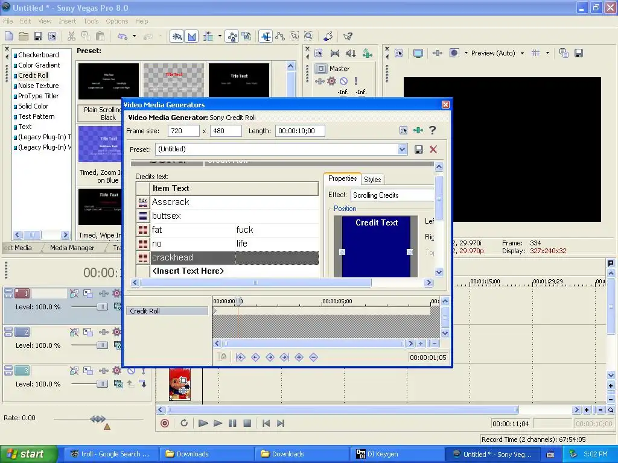
Task: Click Go to Start transport button
Action: coord(266,423)
